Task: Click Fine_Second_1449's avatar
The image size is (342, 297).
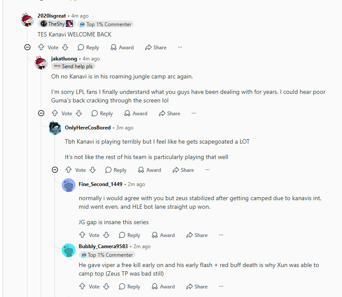Action: click(69, 185)
